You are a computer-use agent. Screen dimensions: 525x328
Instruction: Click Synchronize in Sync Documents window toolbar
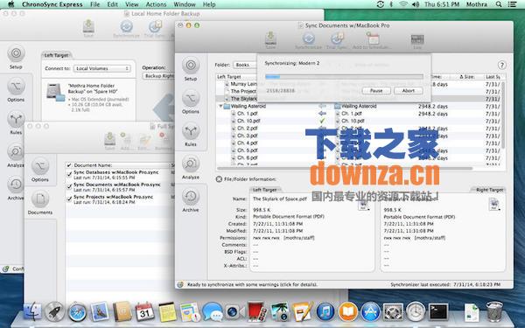tap(308, 41)
